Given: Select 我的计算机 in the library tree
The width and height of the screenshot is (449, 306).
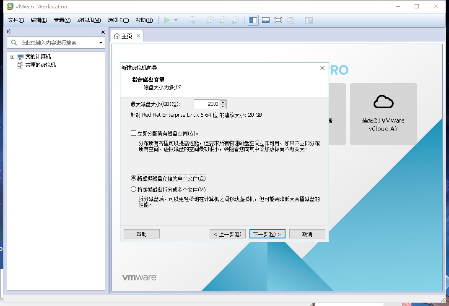Looking at the screenshot, I should pos(38,57).
